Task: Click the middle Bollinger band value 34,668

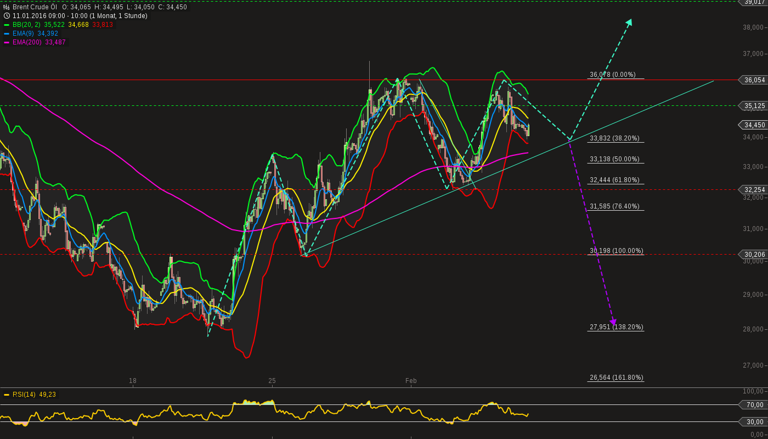Action: (x=78, y=25)
